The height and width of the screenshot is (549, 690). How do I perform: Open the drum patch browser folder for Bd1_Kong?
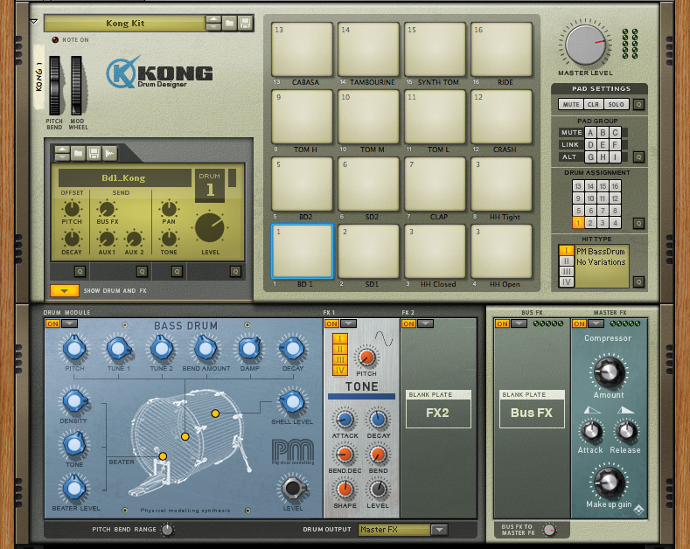tap(78, 153)
